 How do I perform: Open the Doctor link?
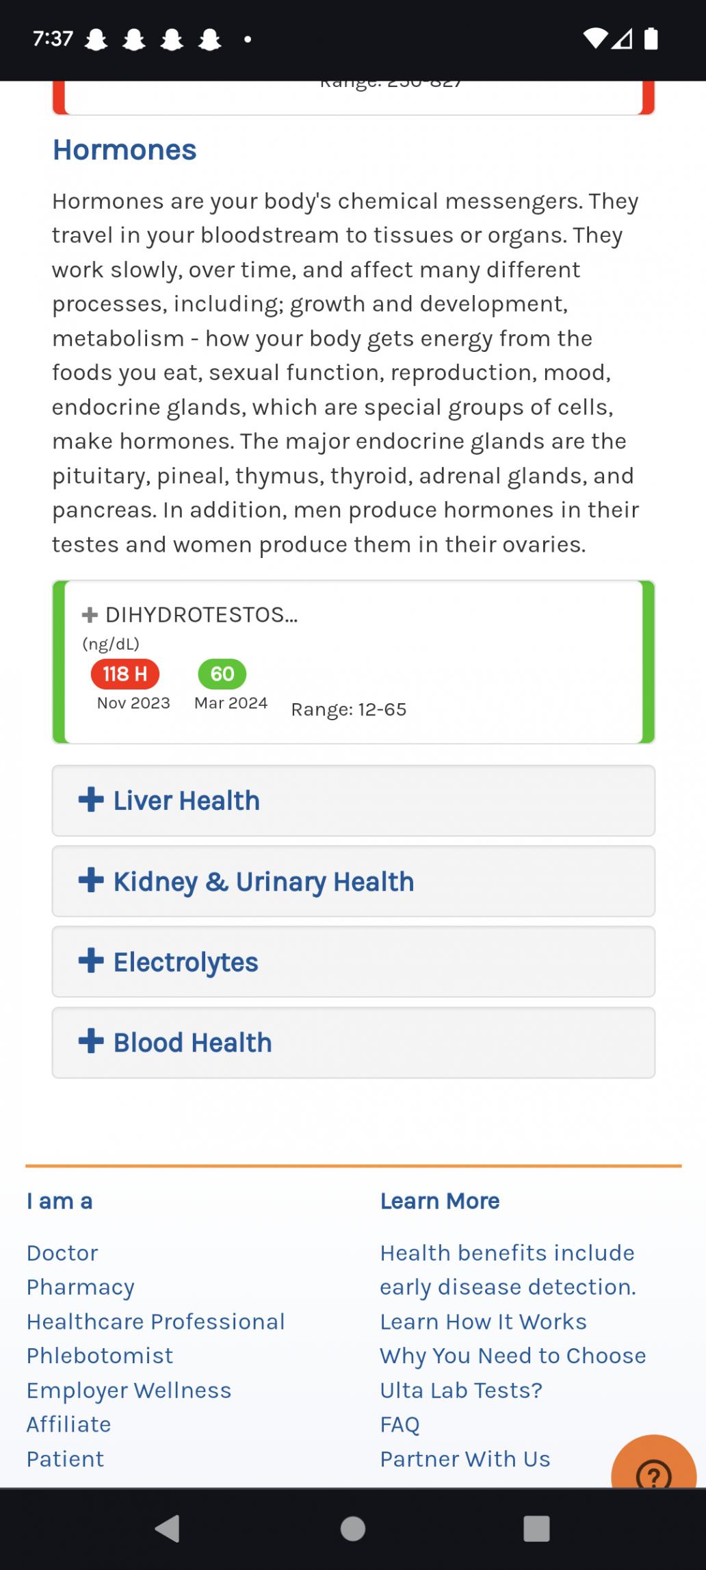[62, 1253]
